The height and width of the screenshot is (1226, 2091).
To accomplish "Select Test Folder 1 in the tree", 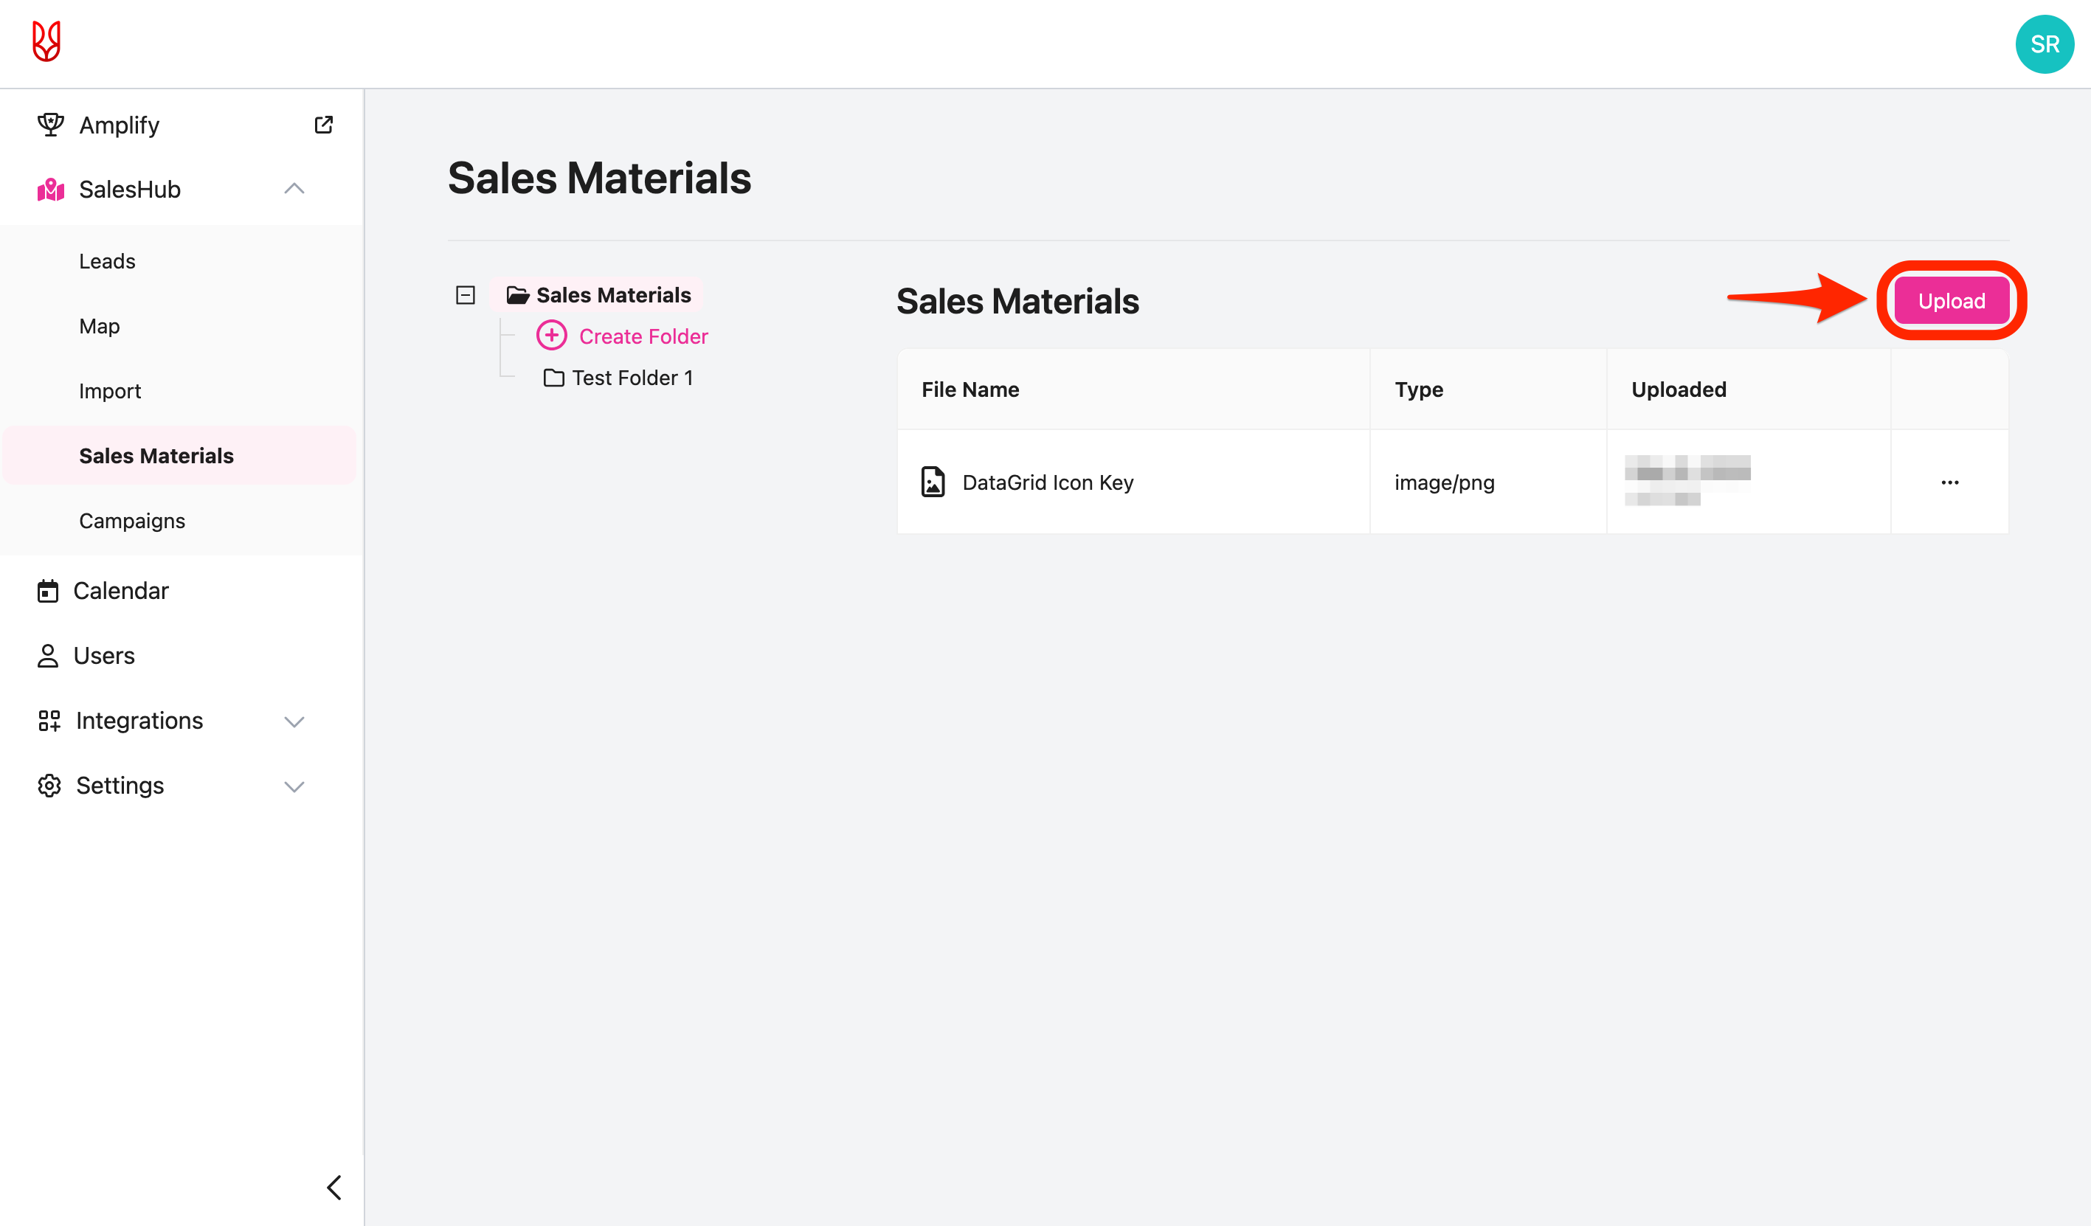I will [633, 377].
